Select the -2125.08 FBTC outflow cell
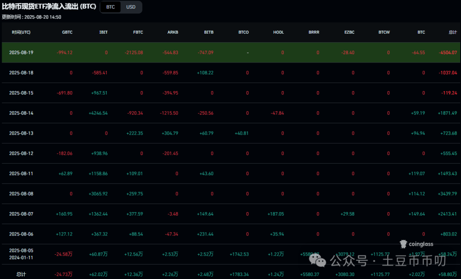Image resolution: width=461 pixels, height=279 pixels. [x=134, y=52]
